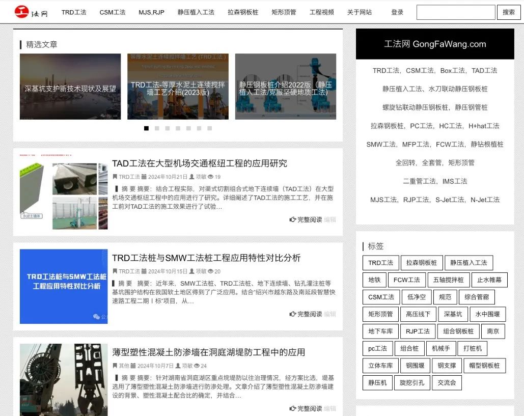Viewport: 524px width, 416px height.
Task: Open the 矩形顶管 menu item
Action: coord(284,12)
